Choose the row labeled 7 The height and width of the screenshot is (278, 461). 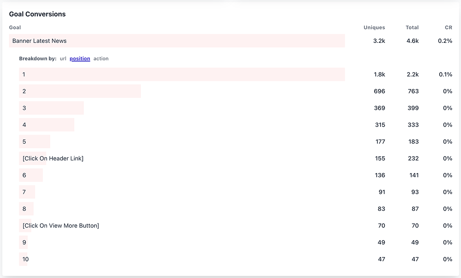point(24,192)
